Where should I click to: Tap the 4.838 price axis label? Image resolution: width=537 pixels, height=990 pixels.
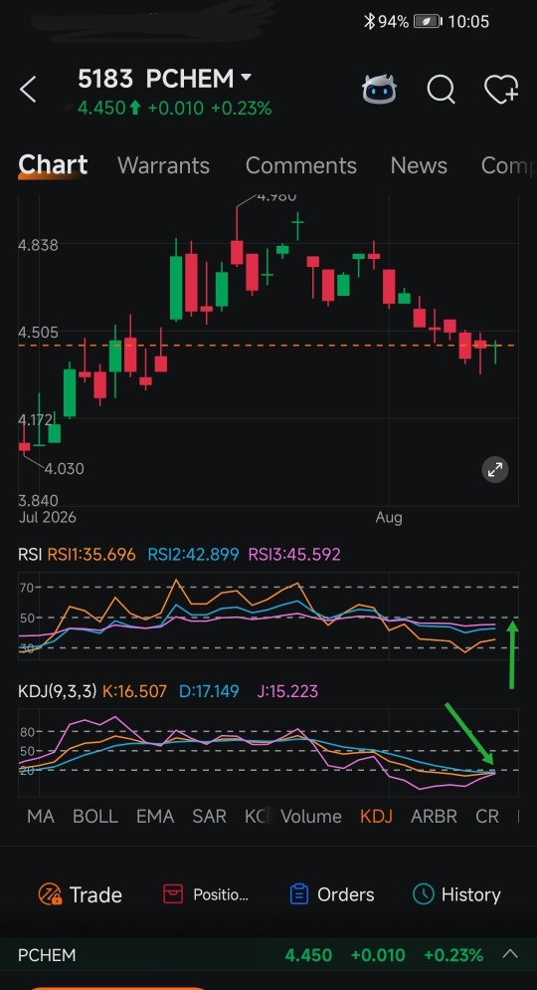tap(38, 245)
